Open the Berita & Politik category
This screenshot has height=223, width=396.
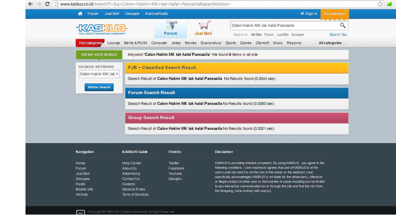136,43
